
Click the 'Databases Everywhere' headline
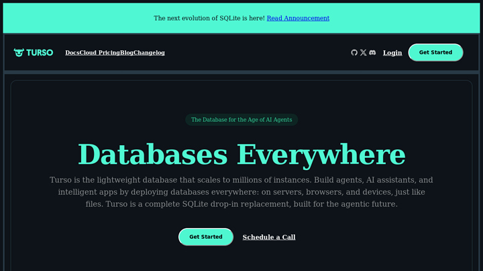241,155
